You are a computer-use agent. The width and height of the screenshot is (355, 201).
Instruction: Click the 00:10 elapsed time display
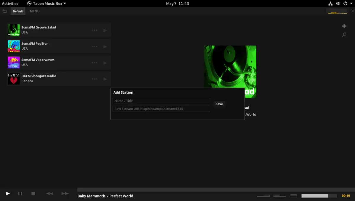pyautogui.click(x=346, y=196)
